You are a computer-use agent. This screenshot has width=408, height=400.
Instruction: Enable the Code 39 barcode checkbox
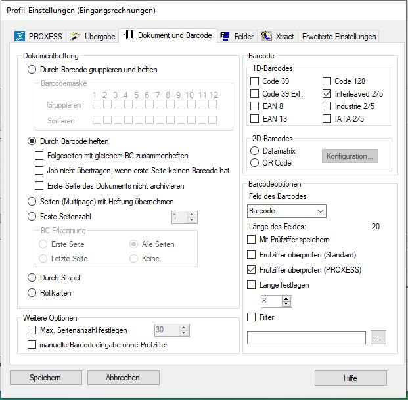pyautogui.click(x=255, y=81)
